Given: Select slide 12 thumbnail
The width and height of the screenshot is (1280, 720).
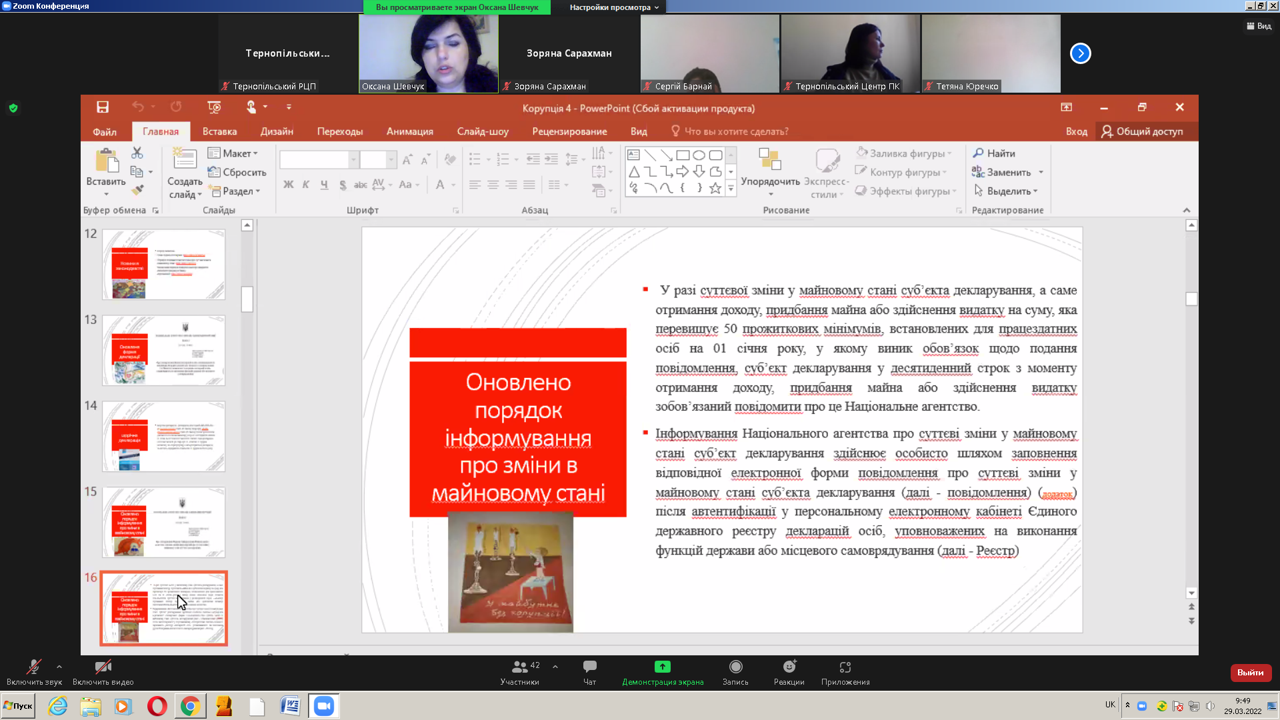Looking at the screenshot, I should tap(164, 265).
